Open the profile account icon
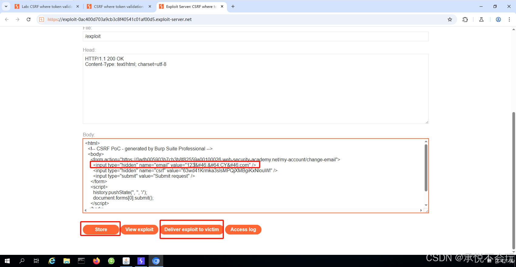 point(498,19)
